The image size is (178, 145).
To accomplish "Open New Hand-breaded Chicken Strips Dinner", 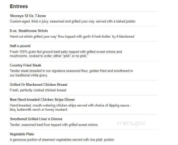I will click(x=42, y=99).
